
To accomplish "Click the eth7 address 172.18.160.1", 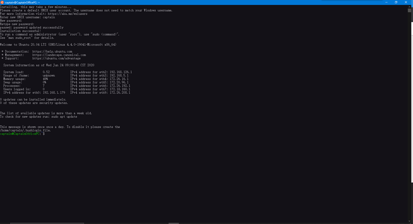I will click(120, 89).
